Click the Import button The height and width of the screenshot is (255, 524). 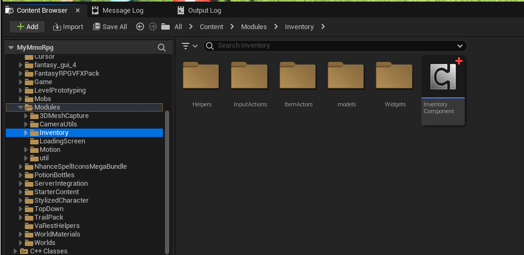tap(68, 27)
